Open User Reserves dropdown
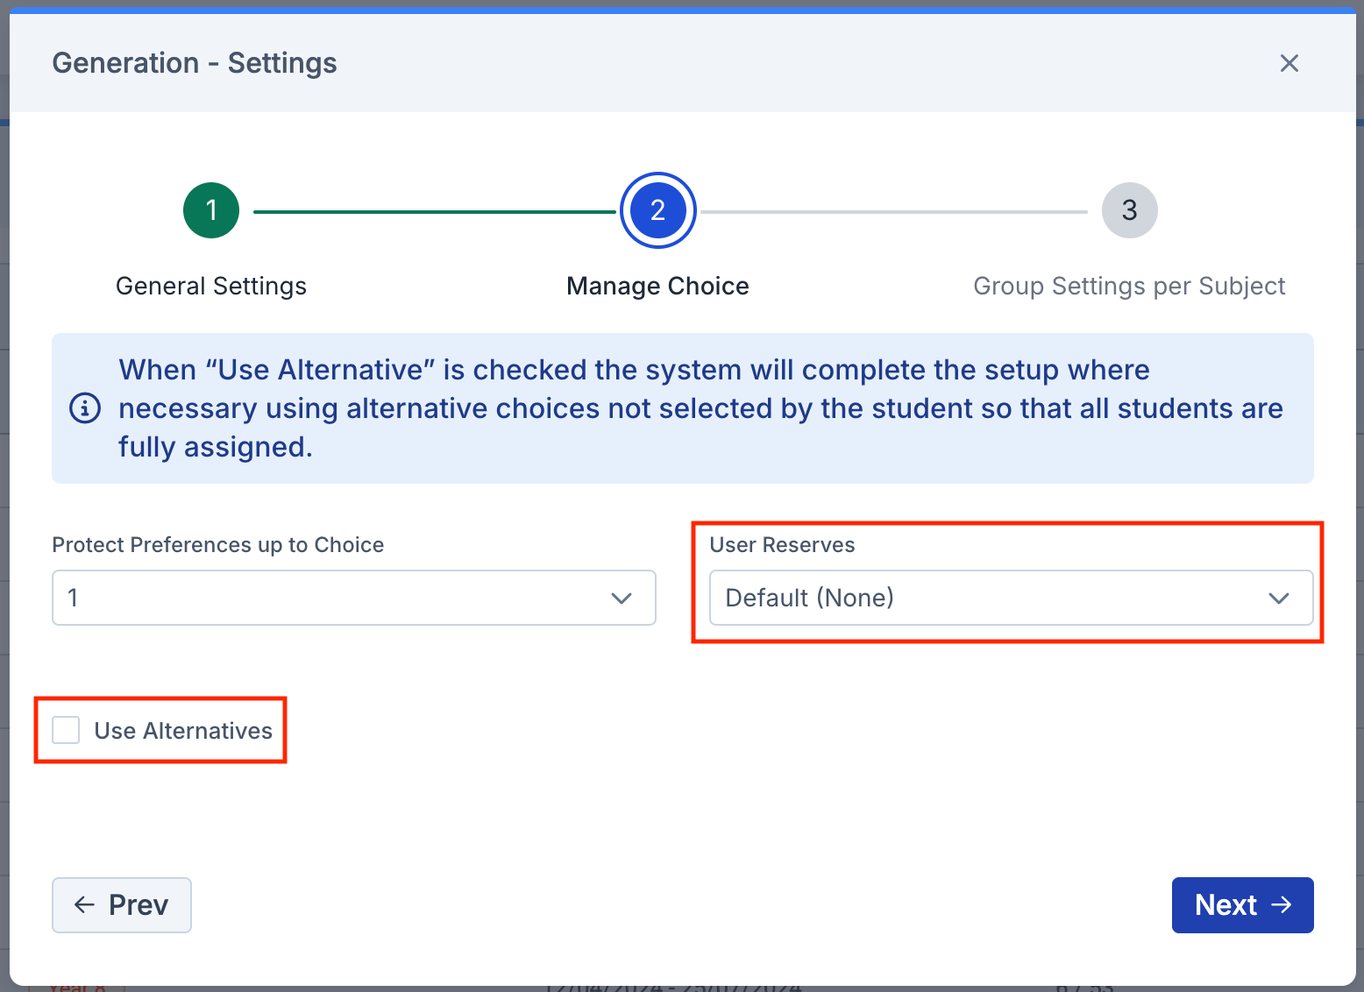The width and height of the screenshot is (1364, 992). [1012, 598]
